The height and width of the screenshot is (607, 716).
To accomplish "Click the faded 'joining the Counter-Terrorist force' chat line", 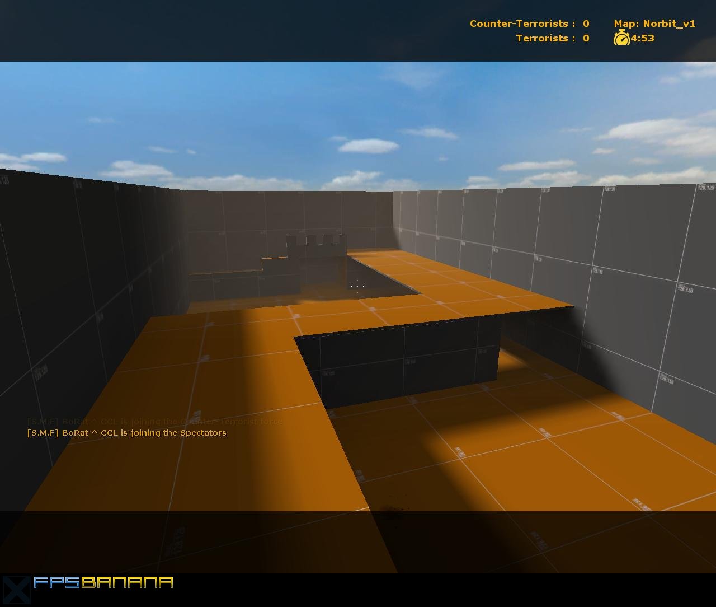I will (x=155, y=421).
